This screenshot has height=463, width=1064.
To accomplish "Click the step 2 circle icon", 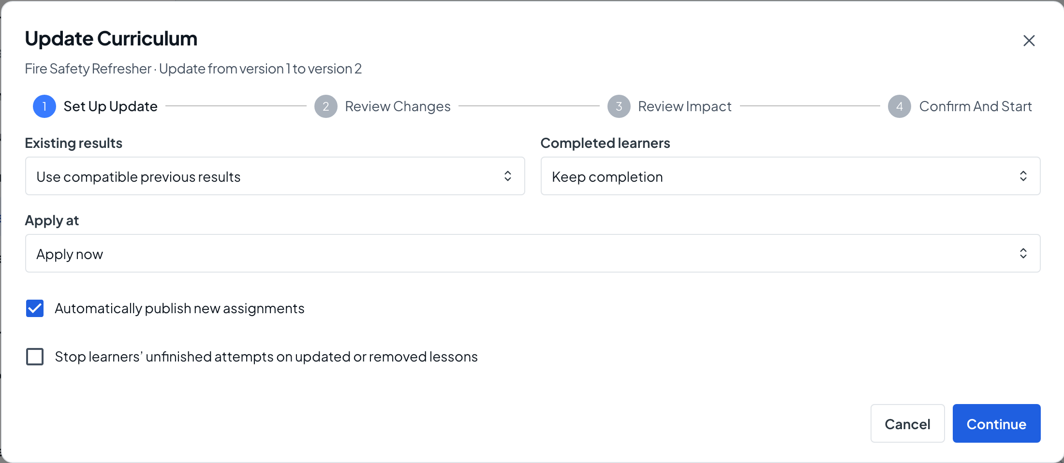I will tap(326, 106).
